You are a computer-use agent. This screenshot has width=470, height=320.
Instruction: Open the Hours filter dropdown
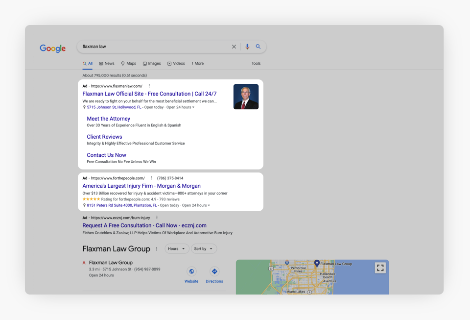click(177, 249)
